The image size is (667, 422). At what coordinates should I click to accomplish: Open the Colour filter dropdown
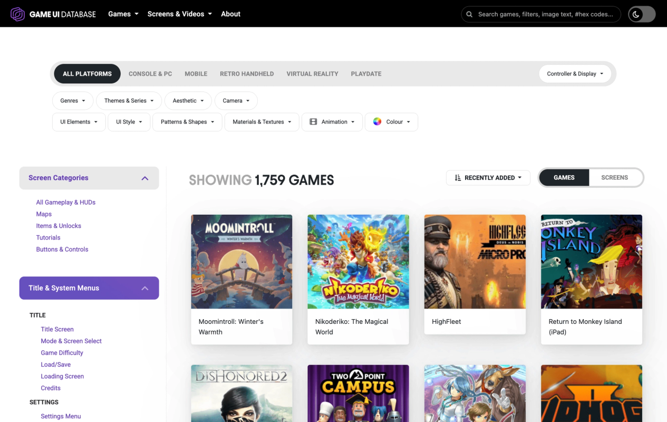point(391,122)
